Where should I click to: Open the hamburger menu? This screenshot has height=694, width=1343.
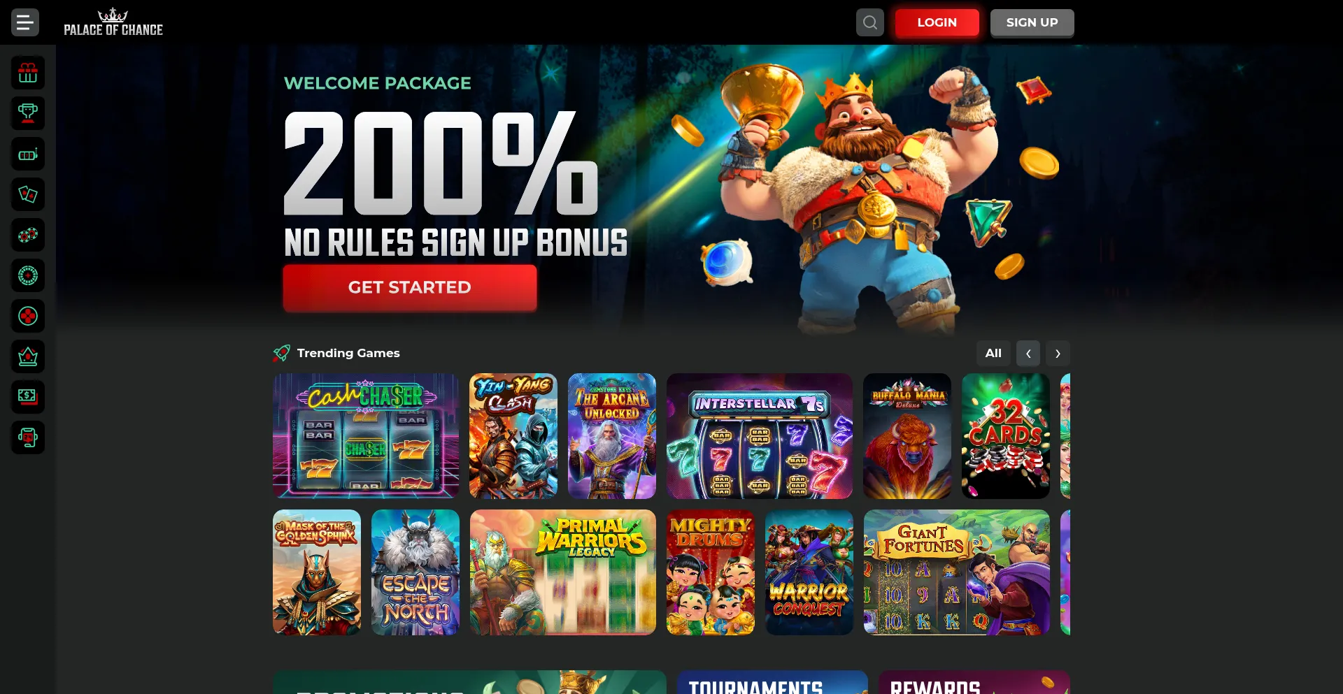25,22
